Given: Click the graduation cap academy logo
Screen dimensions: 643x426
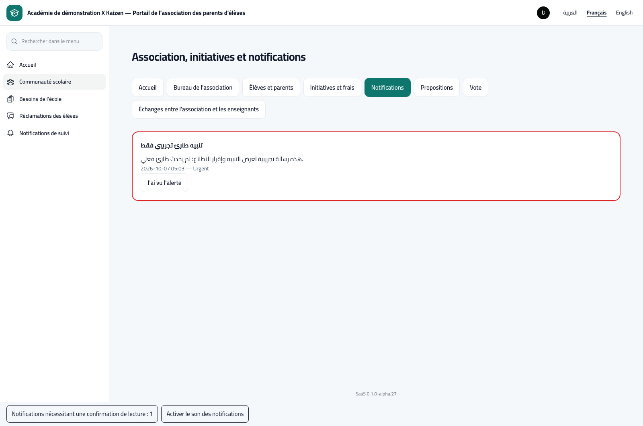Looking at the screenshot, I should click(14, 13).
